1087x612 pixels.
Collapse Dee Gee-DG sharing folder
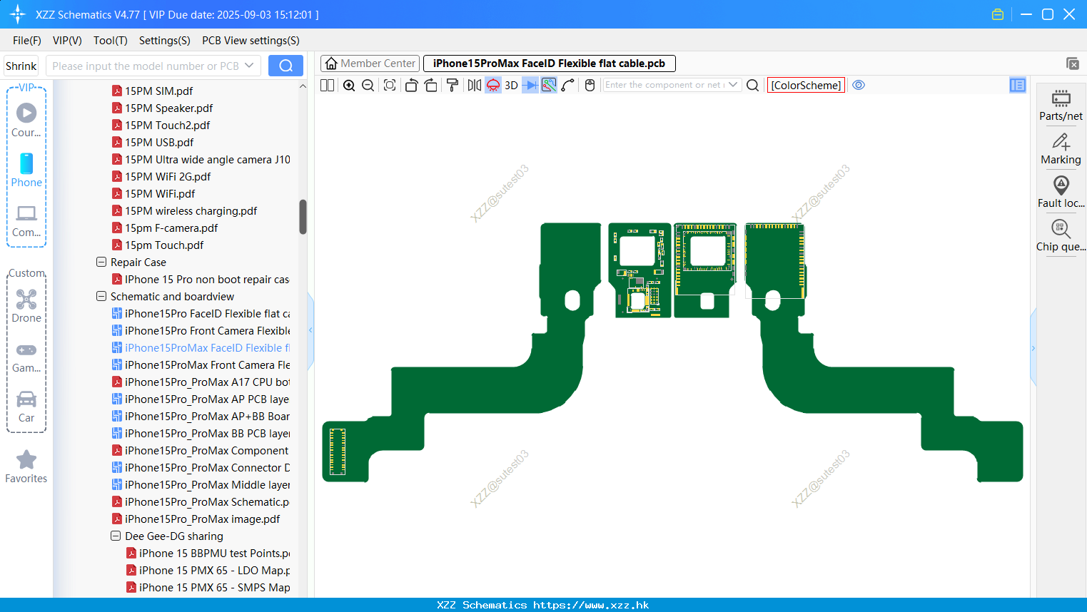(x=116, y=536)
